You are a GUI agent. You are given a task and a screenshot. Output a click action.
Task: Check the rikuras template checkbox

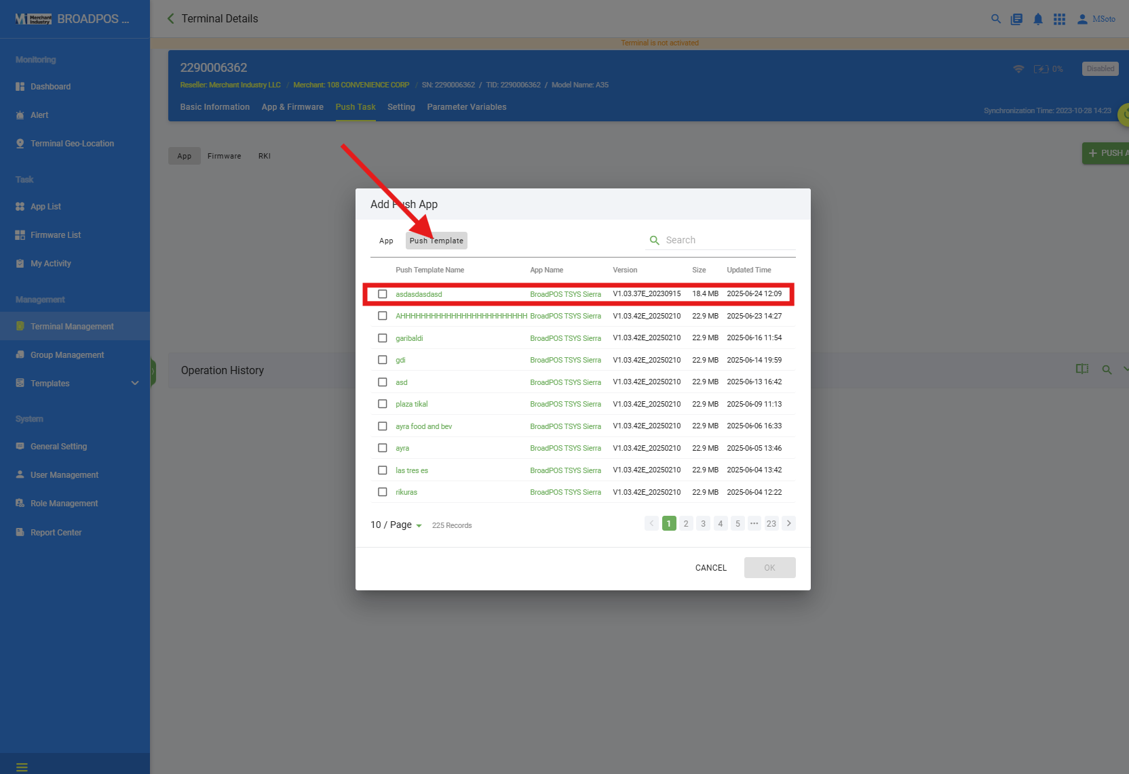click(x=383, y=492)
